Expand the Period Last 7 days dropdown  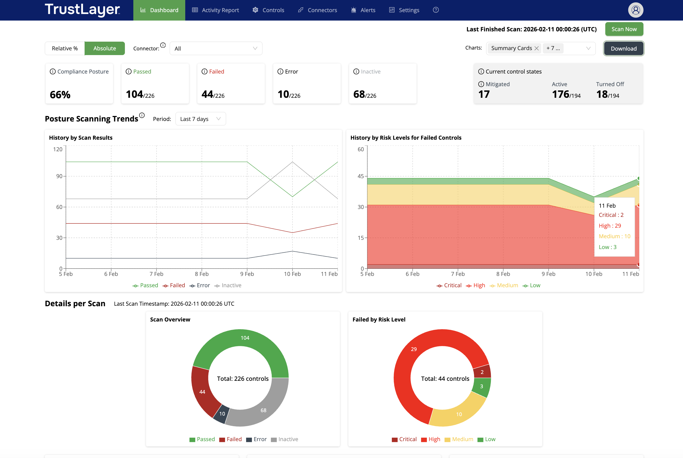tap(200, 119)
